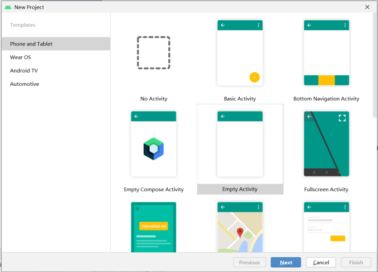Click the yellow plus button in Basic Activity preview
378x272 pixels.
(x=255, y=78)
